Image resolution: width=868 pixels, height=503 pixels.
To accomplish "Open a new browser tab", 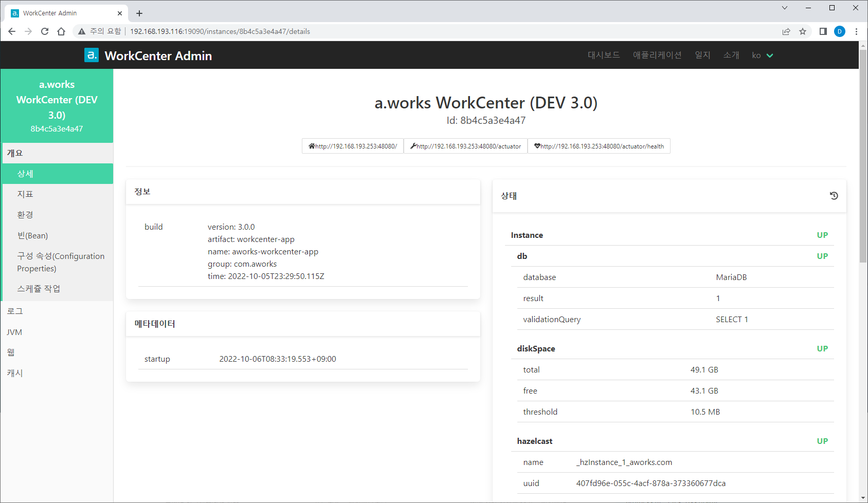I will [139, 13].
